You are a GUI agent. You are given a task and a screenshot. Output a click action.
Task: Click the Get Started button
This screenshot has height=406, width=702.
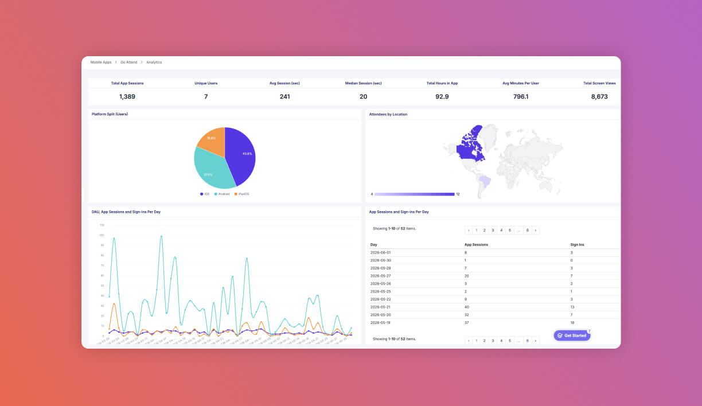point(572,335)
